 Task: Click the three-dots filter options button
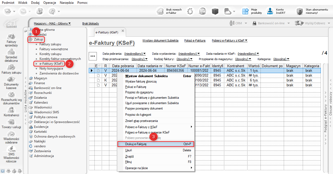tap(93, 56)
